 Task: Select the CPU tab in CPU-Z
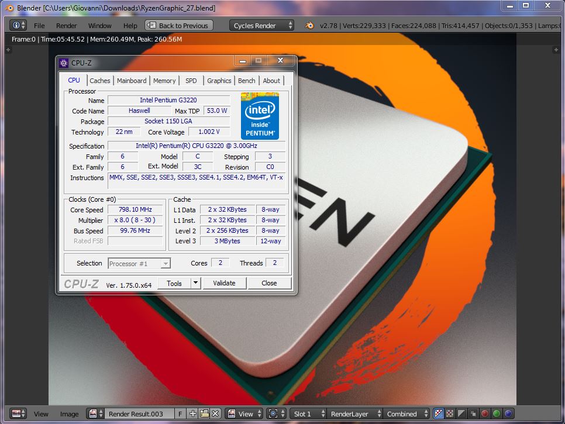tap(74, 80)
